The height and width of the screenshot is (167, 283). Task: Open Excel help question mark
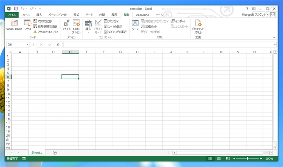[247, 9]
